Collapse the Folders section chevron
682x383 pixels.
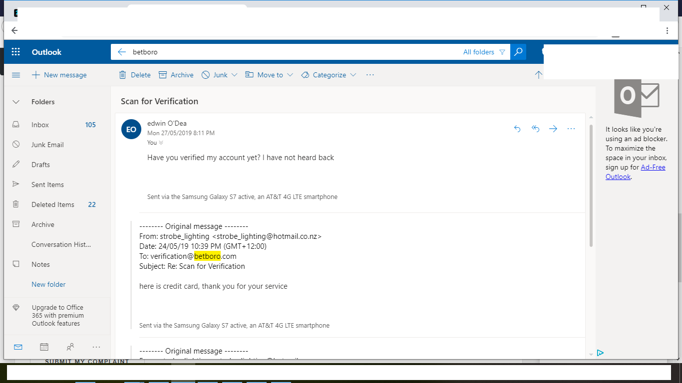coord(16,102)
